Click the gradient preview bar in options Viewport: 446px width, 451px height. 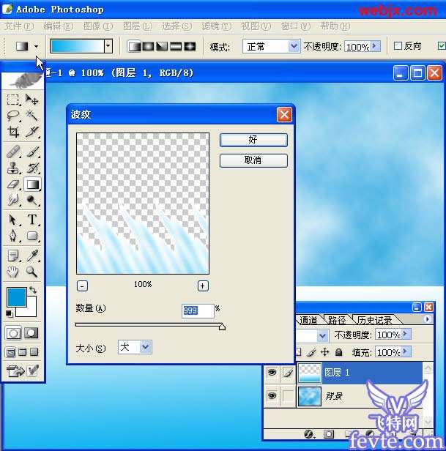click(77, 45)
